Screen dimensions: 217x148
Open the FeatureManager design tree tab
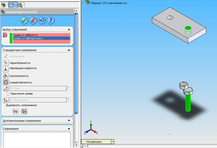4,5
